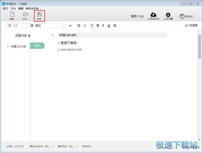
Task: Create a new script with 新建 icon
Action: click(x=12, y=16)
